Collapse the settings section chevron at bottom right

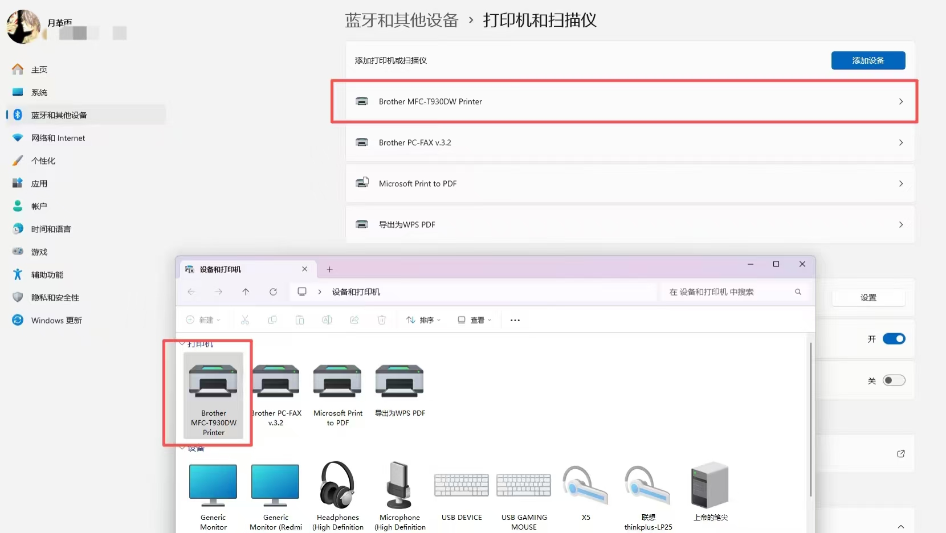[x=901, y=527]
